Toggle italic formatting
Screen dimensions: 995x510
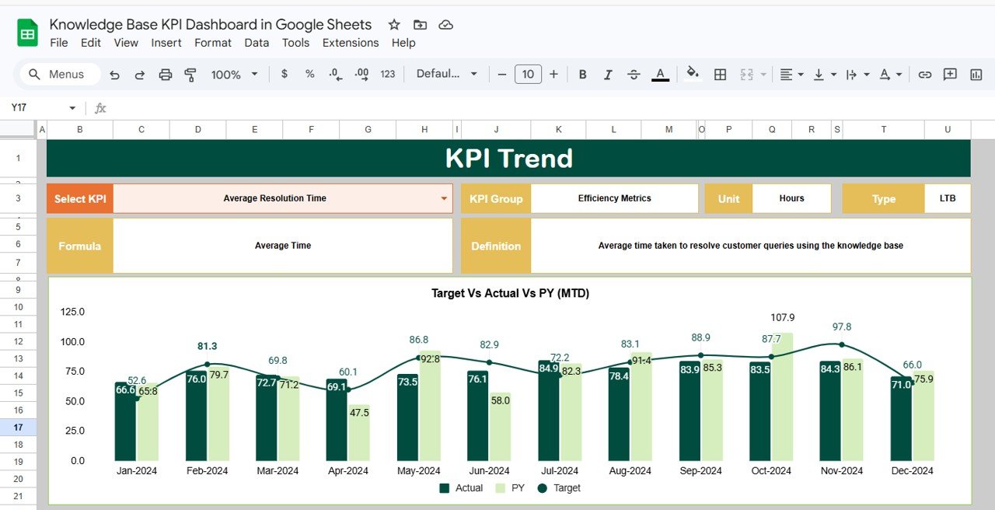coord(608,74)
